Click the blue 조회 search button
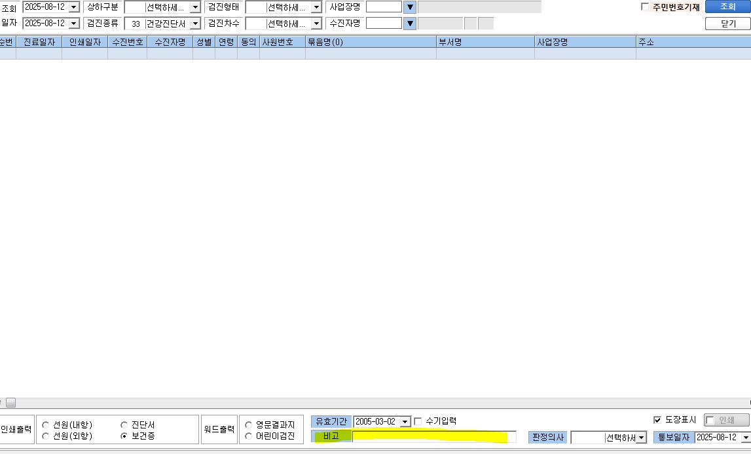Viewport: 751px width, 454px height. [727, 7]
